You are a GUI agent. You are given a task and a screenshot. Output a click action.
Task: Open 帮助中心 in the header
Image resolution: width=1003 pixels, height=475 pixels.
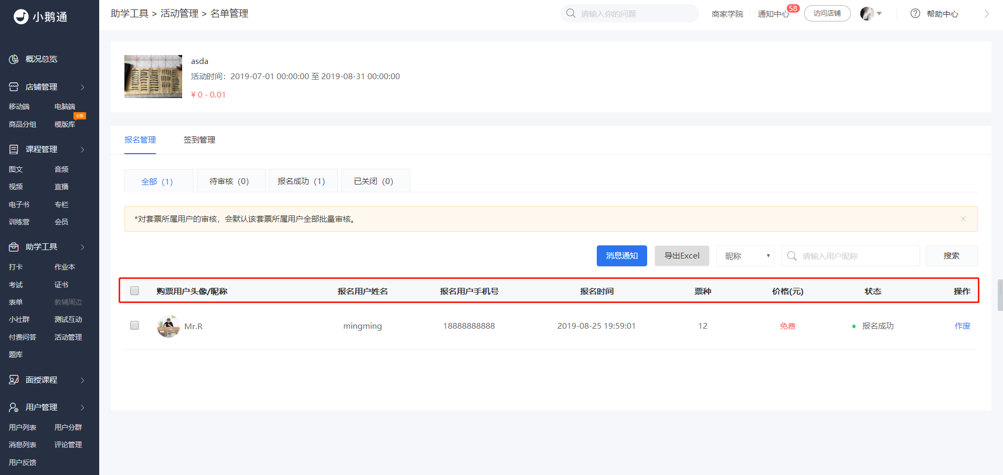[943, 14]
